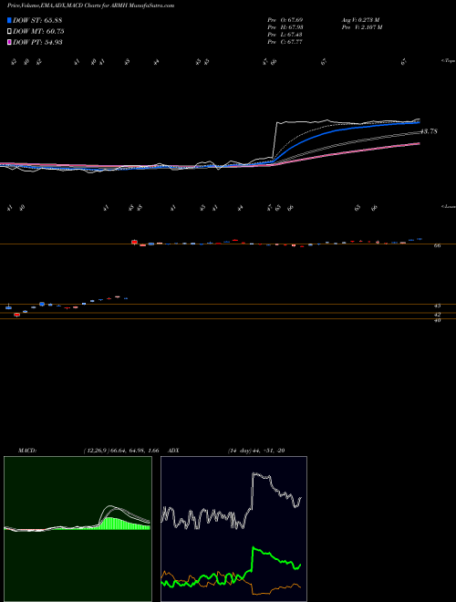Click the ADX (14 day) values text
This screenshot has width=456, height=602.
click(x=256, y=451)
